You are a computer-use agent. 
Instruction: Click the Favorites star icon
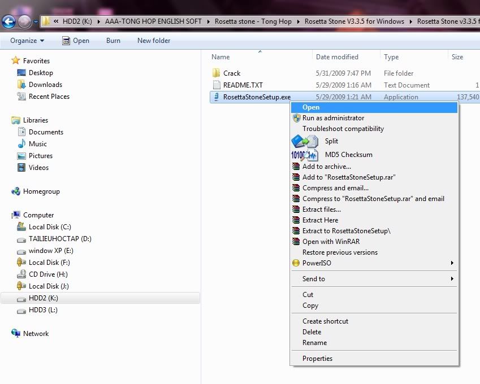tap(16, 60)
